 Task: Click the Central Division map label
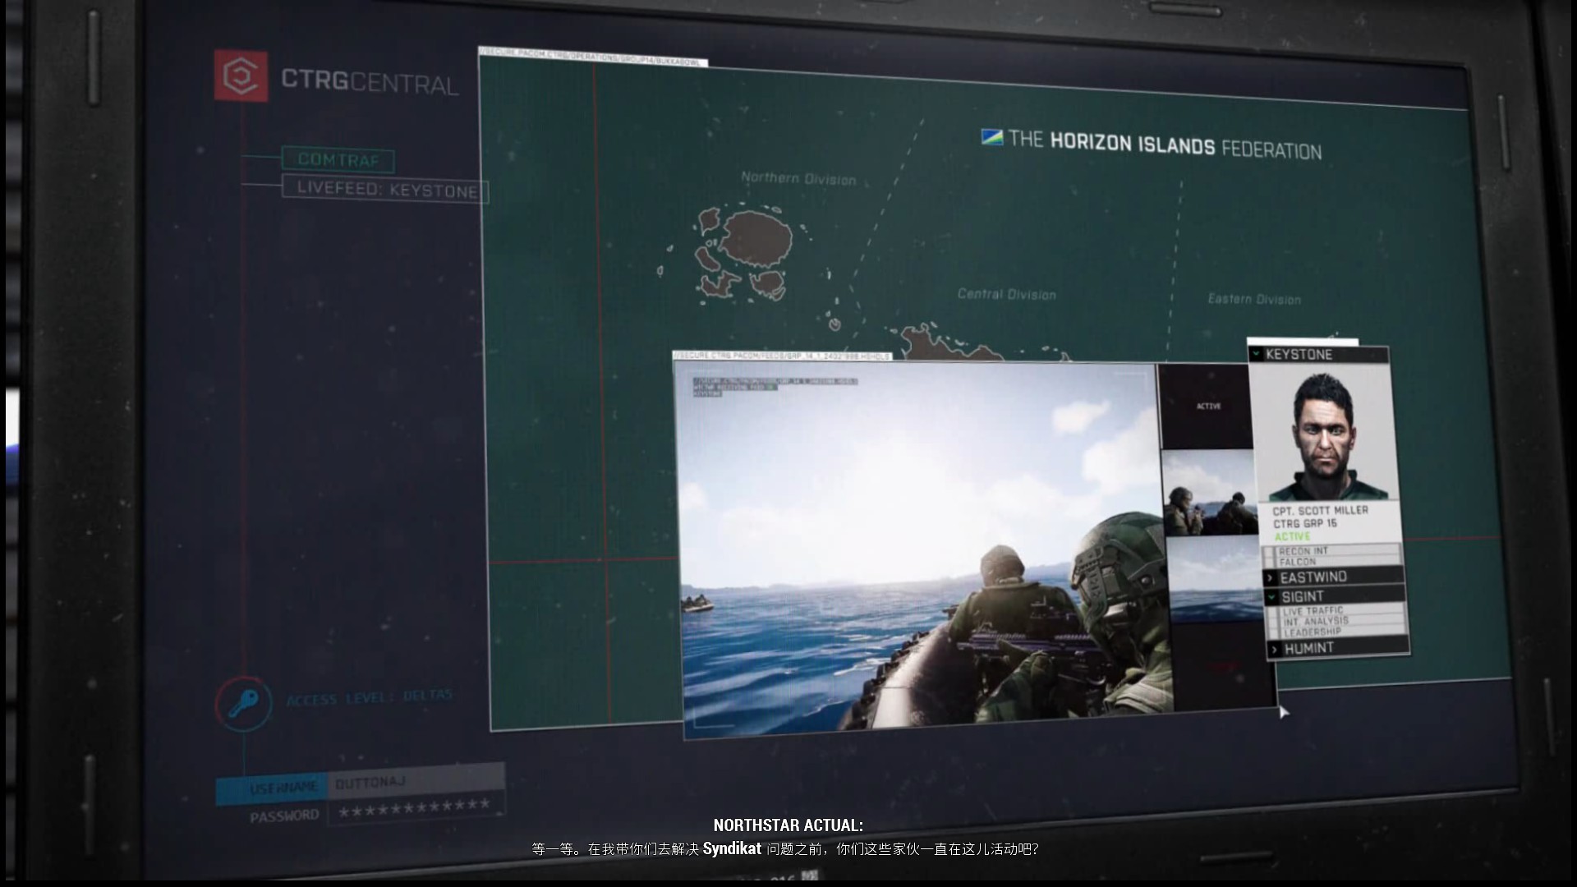point(1007,293)
